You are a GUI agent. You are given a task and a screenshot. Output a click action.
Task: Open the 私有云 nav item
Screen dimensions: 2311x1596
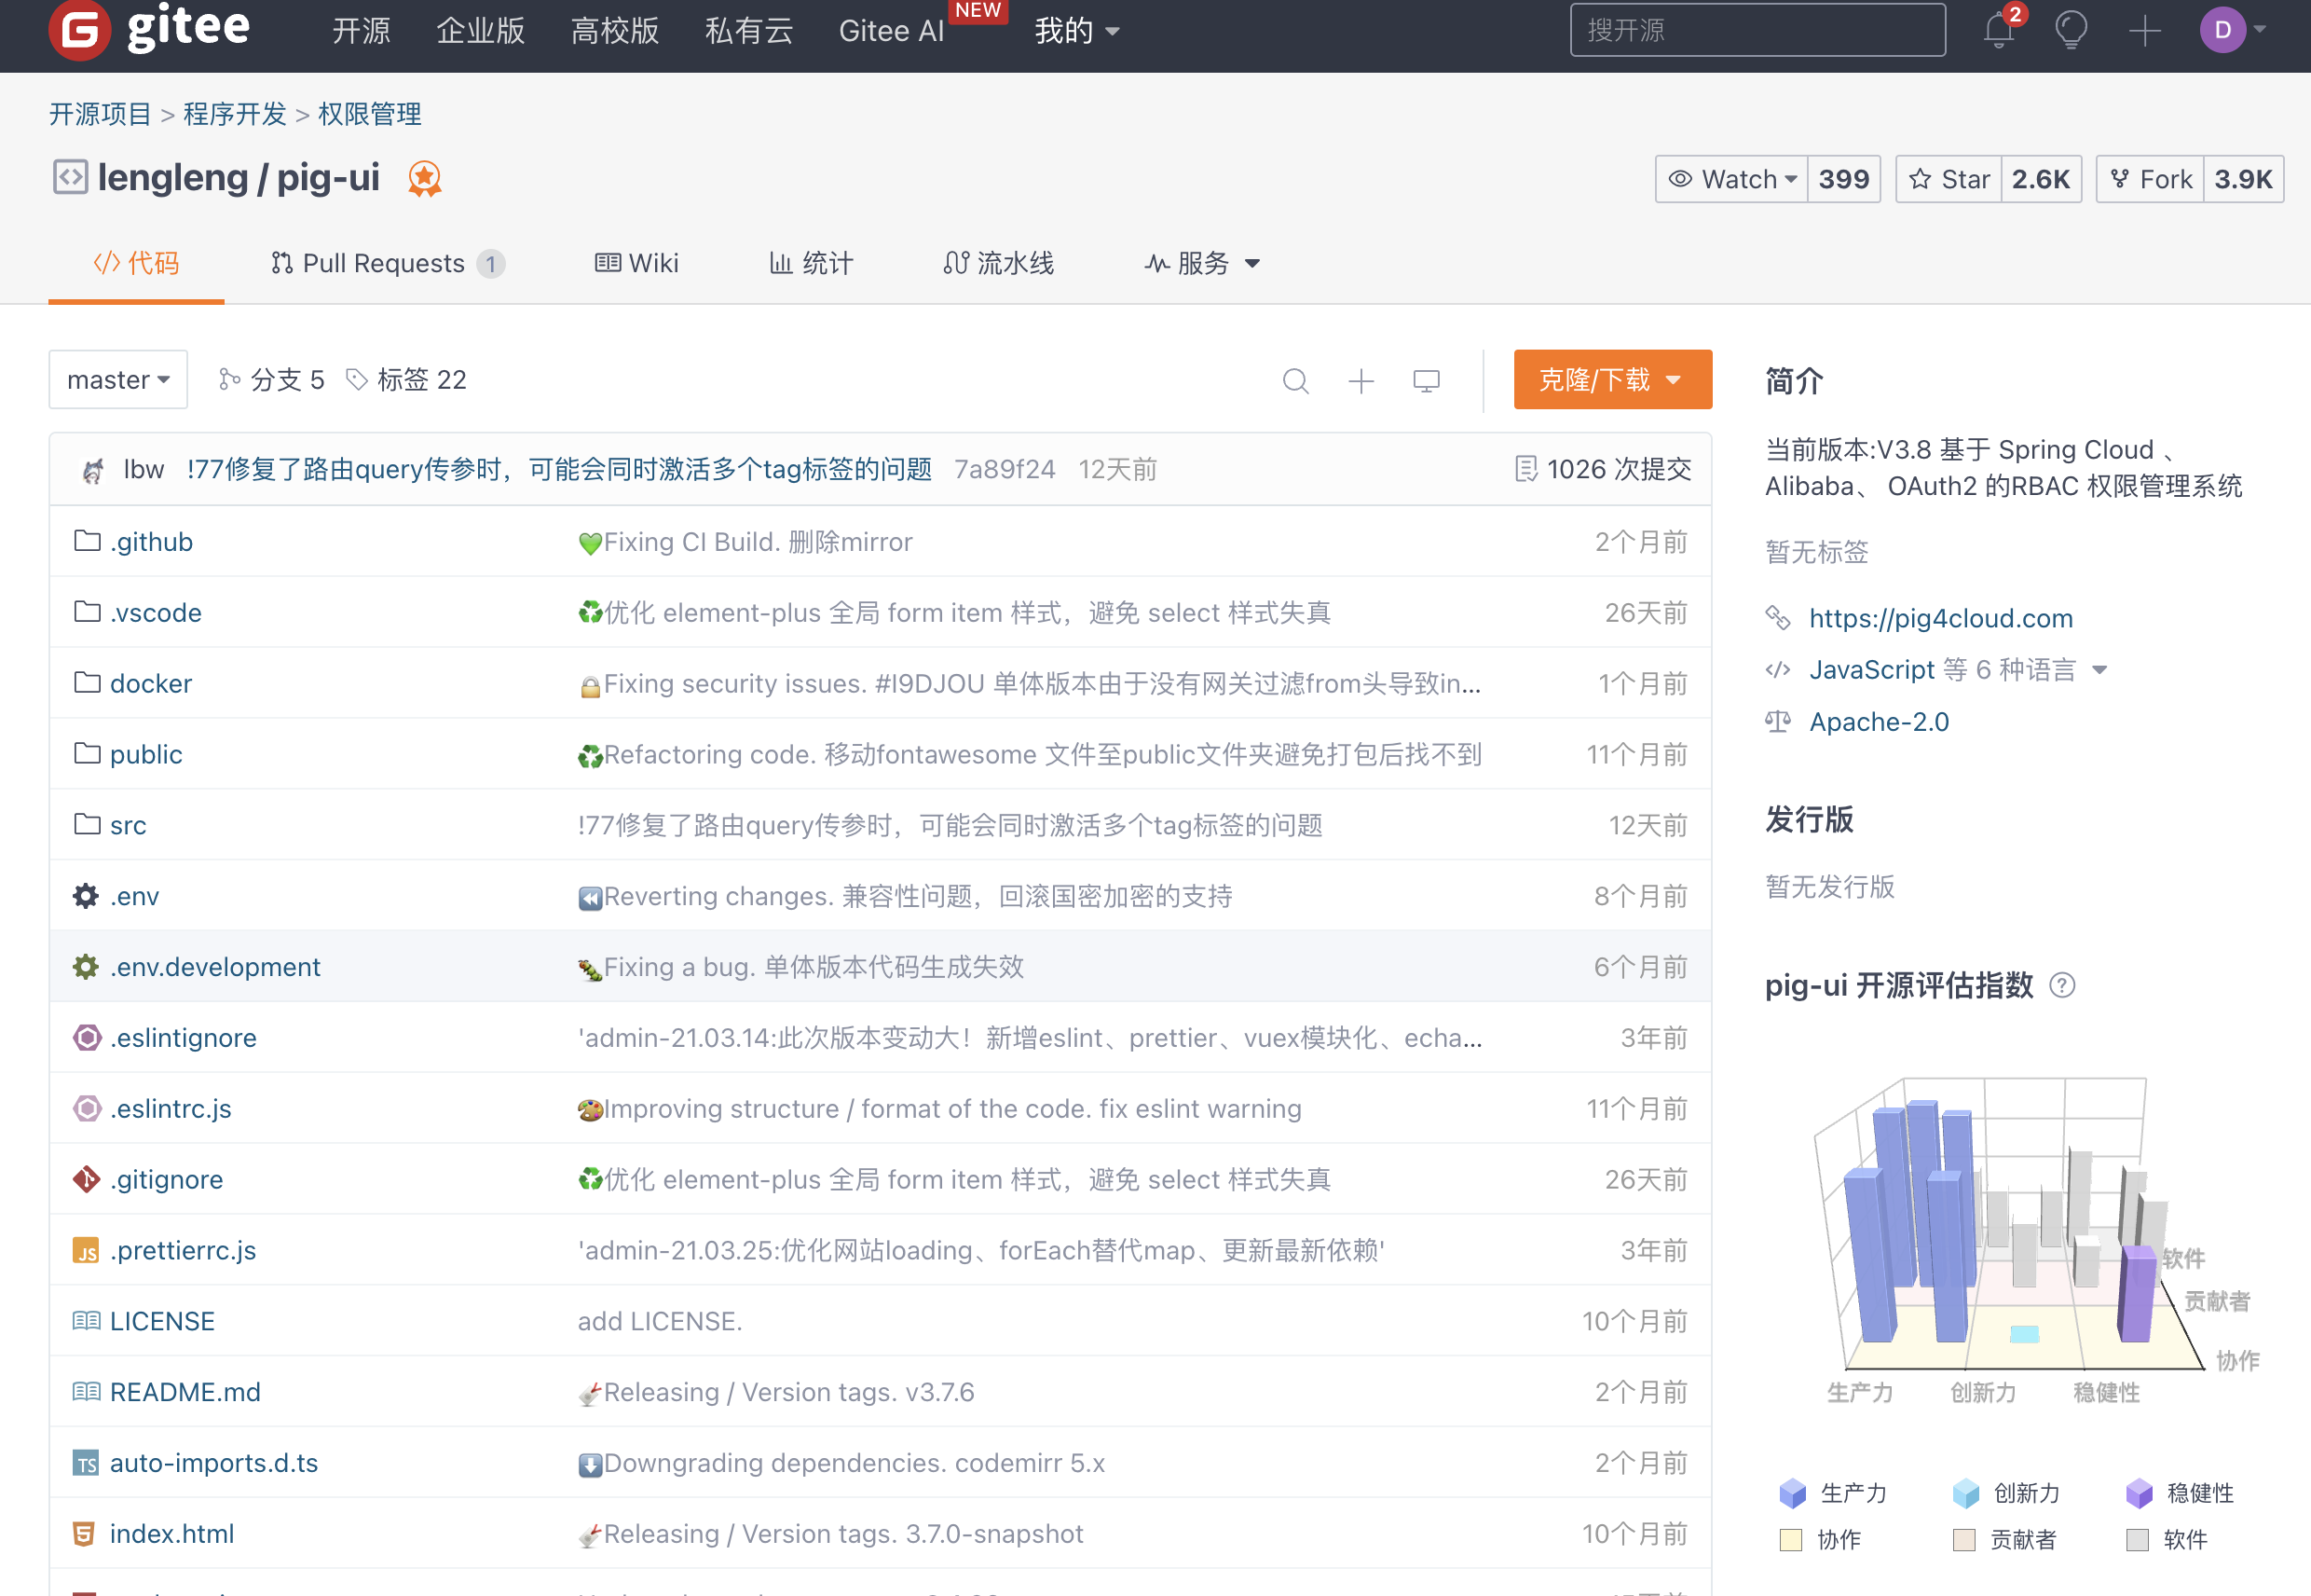pos(748,31)
